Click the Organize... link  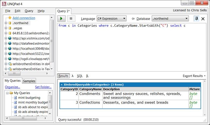tap(12, 87)
